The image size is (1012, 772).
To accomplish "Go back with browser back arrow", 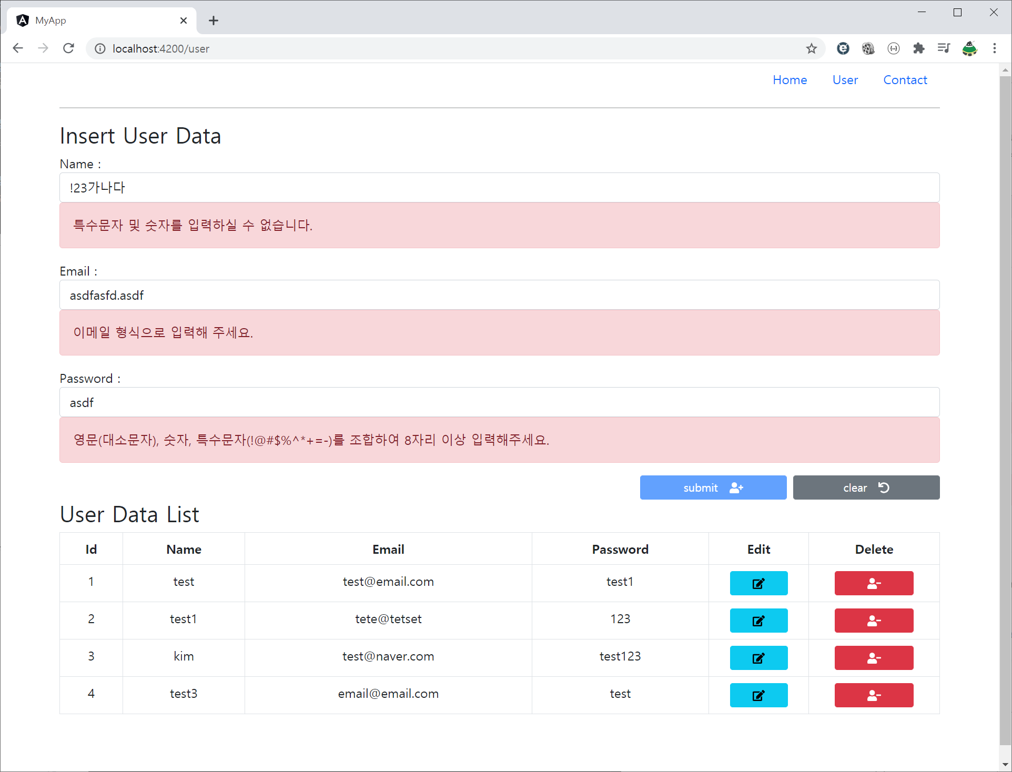I will tap(18, 49).
